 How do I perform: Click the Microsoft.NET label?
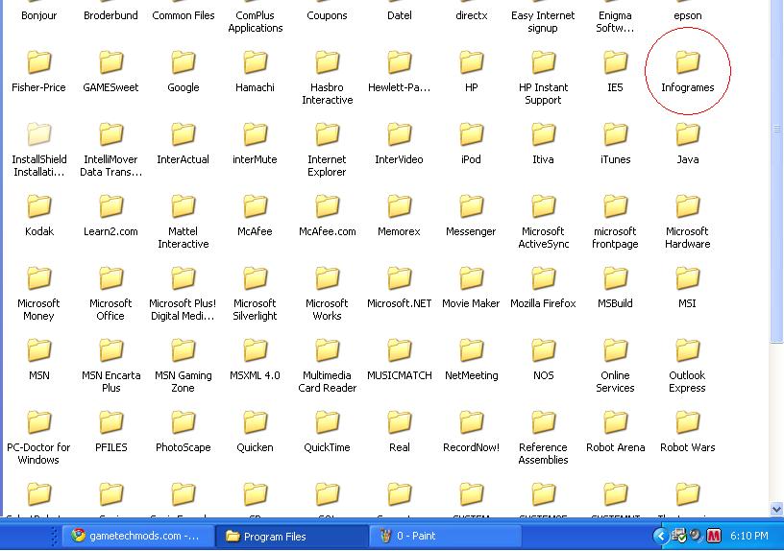399,303
